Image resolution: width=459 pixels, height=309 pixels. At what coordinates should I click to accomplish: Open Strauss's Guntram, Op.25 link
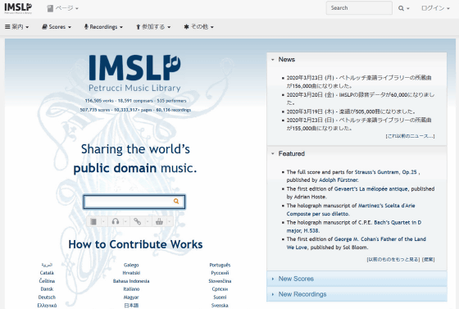pyautogui.click(x=385, y=172)
